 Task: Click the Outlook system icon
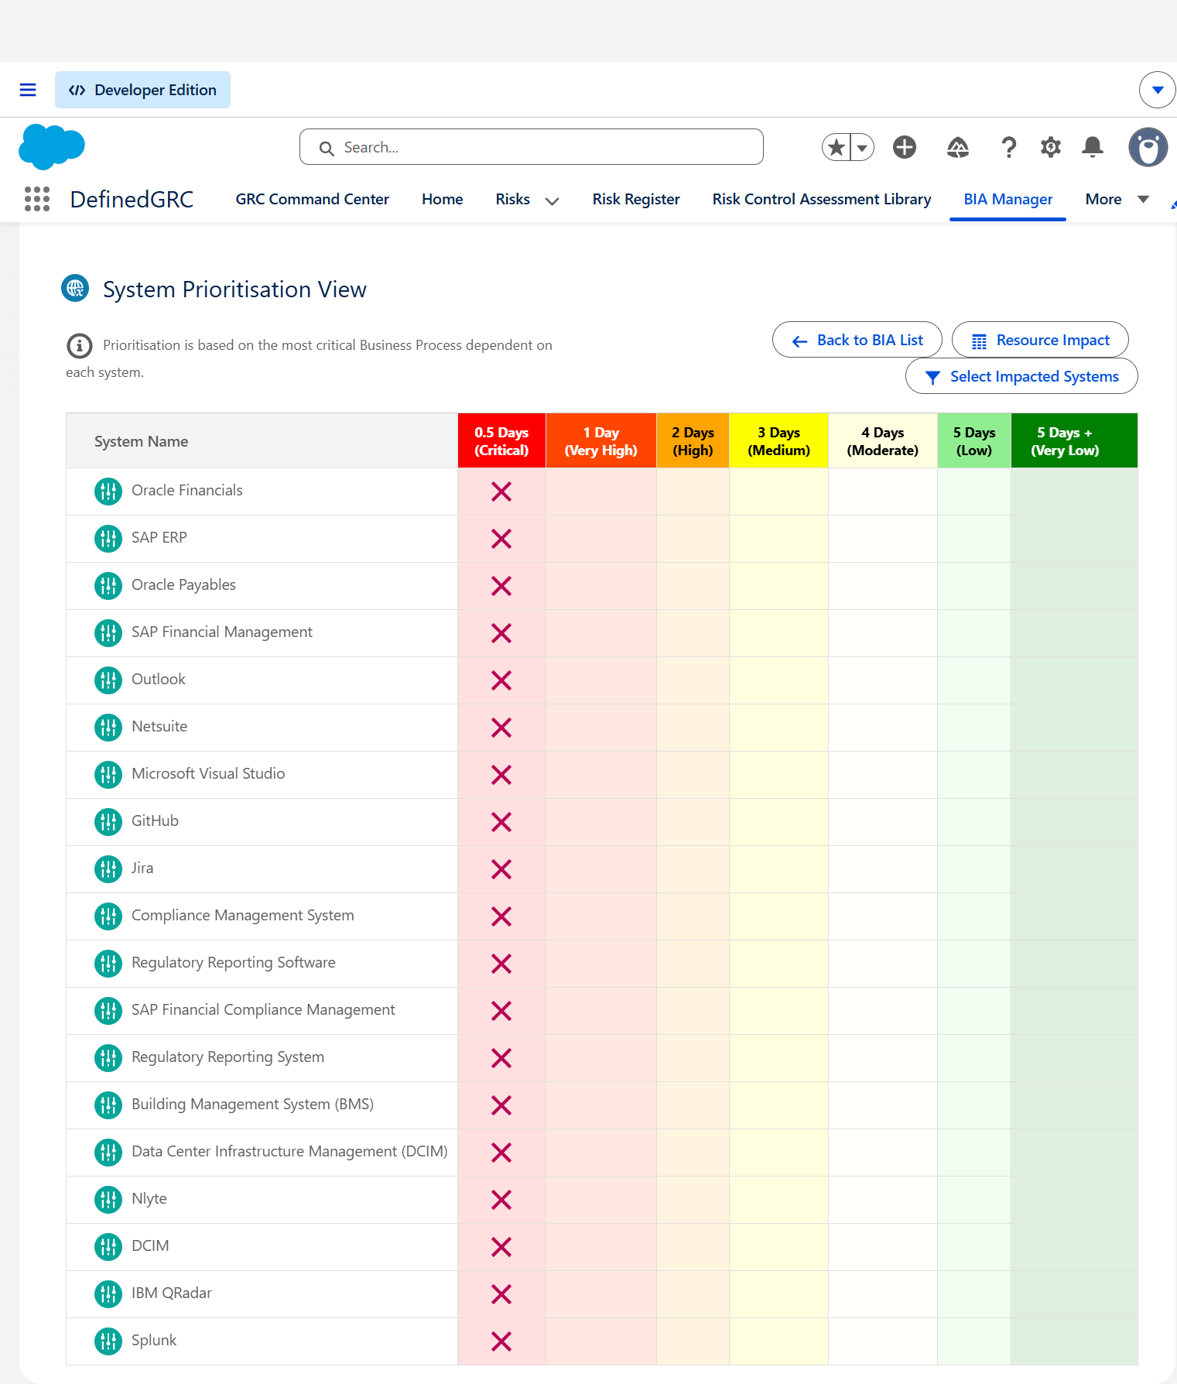tap(108, 680)
